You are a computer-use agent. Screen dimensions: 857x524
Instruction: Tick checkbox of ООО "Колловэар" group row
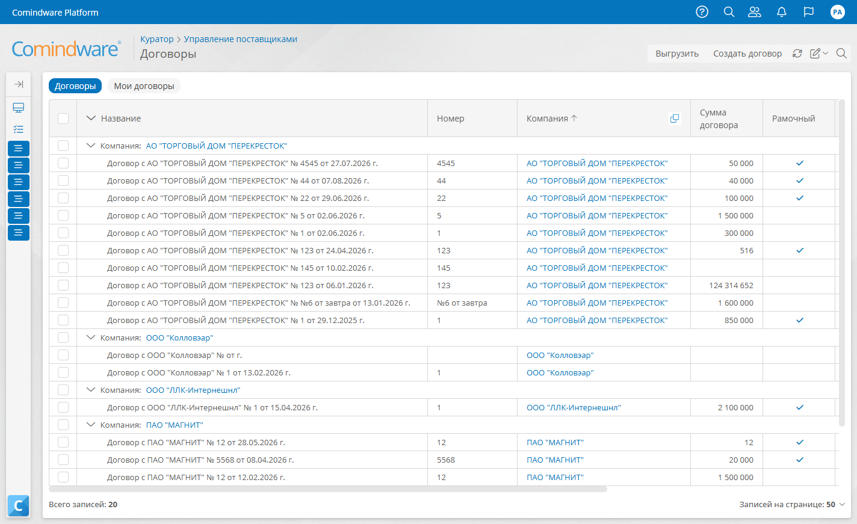click(63, 338)
